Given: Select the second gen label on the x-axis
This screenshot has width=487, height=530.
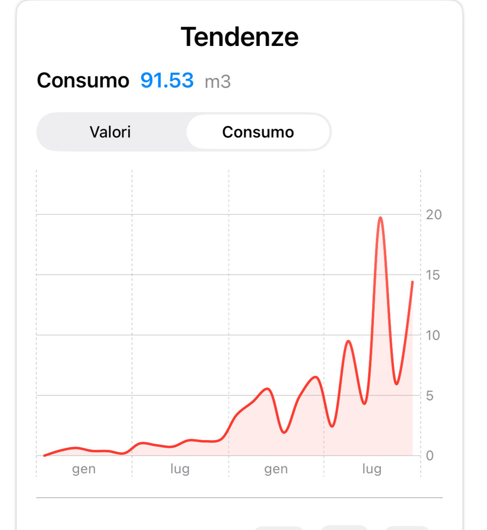Looking at the screenshot, I should pos(276,469).
